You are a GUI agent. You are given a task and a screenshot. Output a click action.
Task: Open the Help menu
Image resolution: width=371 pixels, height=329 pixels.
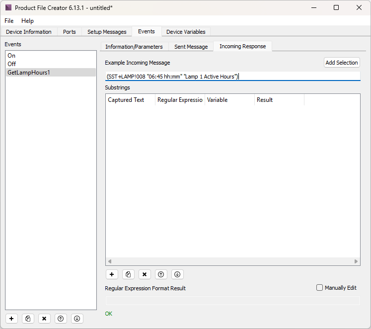[x=27, y=21]
